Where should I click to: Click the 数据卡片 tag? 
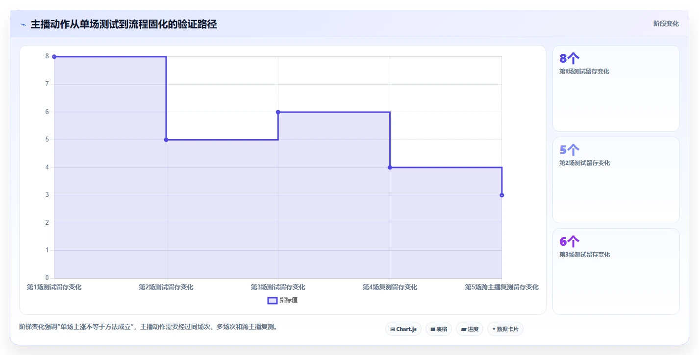pyautogui.click(x=505, y=329)
